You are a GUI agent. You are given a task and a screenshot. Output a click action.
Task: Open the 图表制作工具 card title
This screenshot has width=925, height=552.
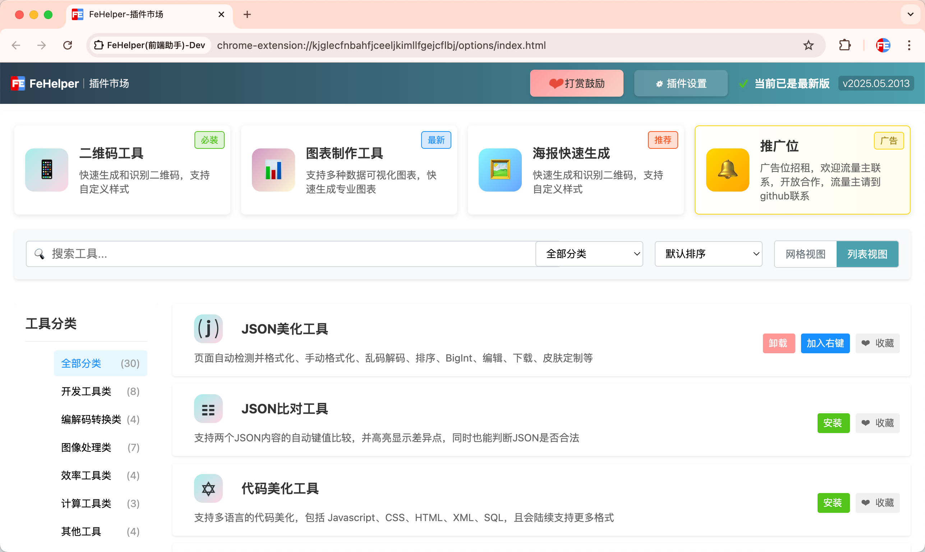click(344, 153)
